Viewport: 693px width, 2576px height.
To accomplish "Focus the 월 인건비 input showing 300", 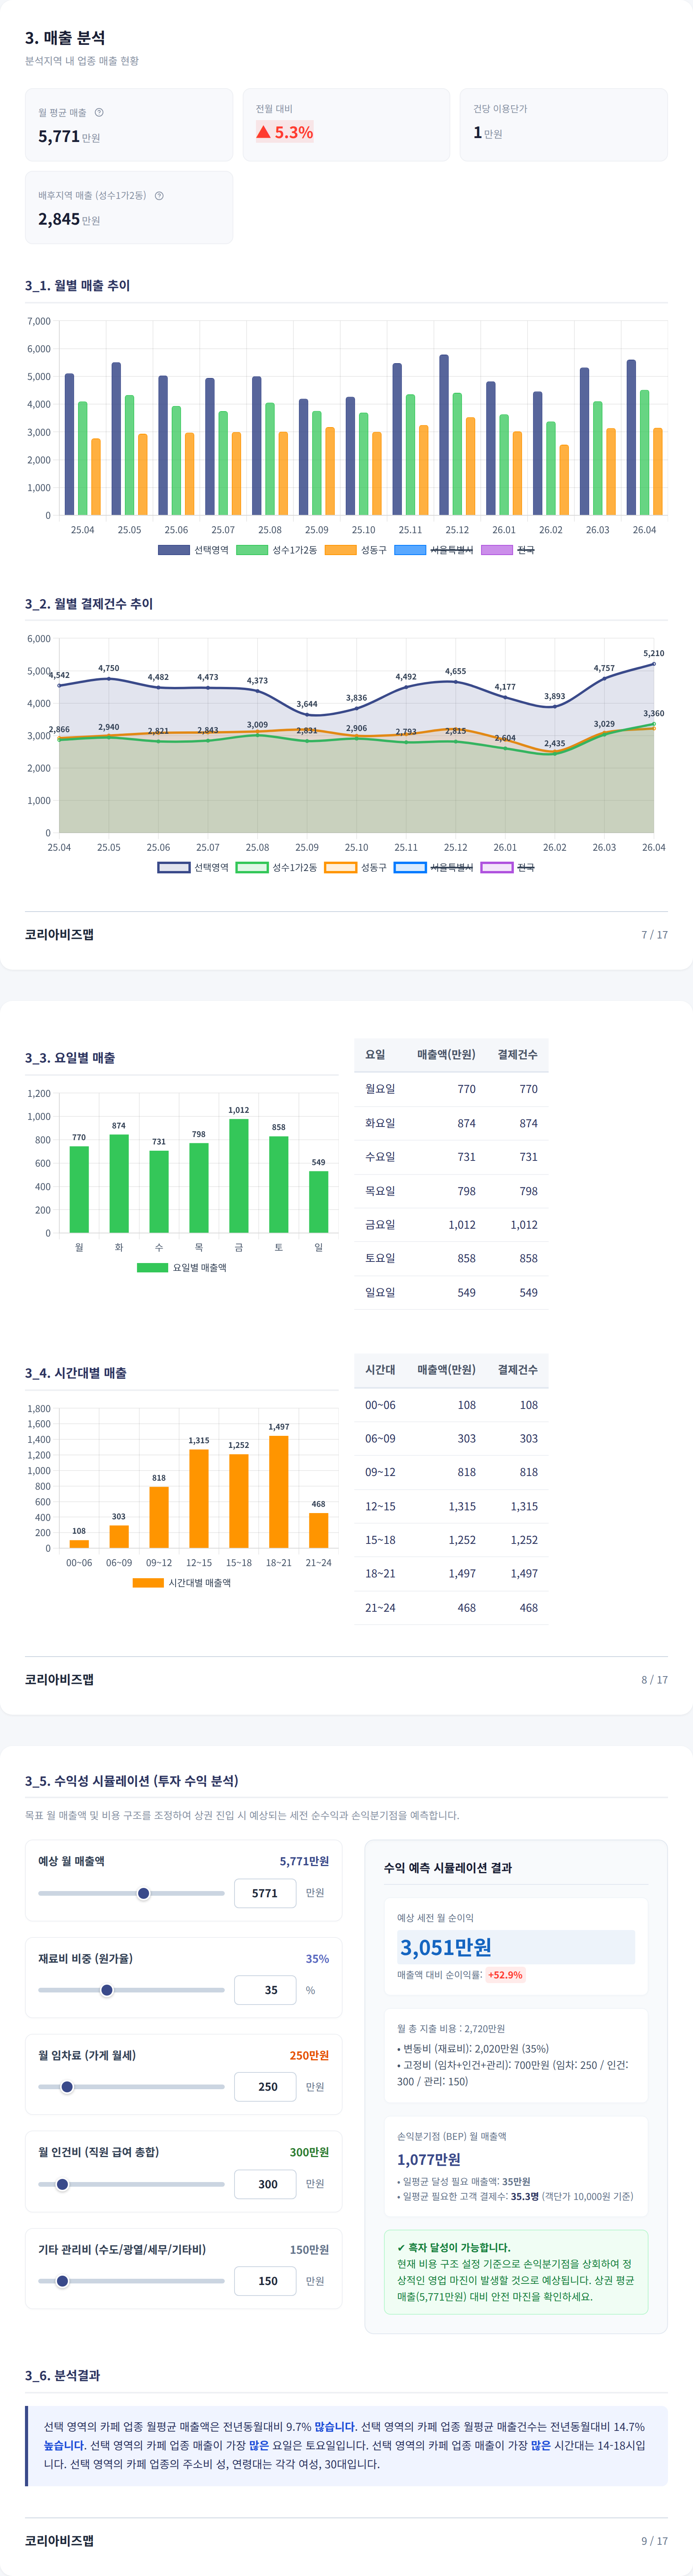I will click(265, 2184).
